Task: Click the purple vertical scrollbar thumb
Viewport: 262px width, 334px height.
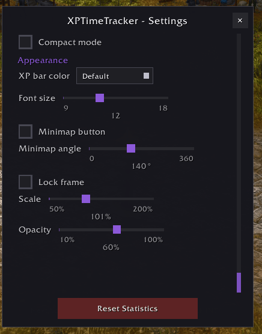Action: 239,282
